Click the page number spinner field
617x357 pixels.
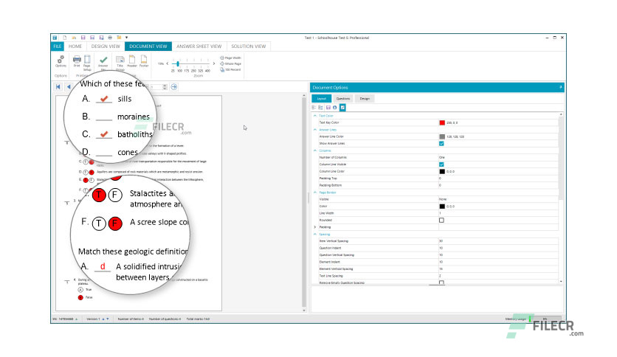[x=159, y=87]
